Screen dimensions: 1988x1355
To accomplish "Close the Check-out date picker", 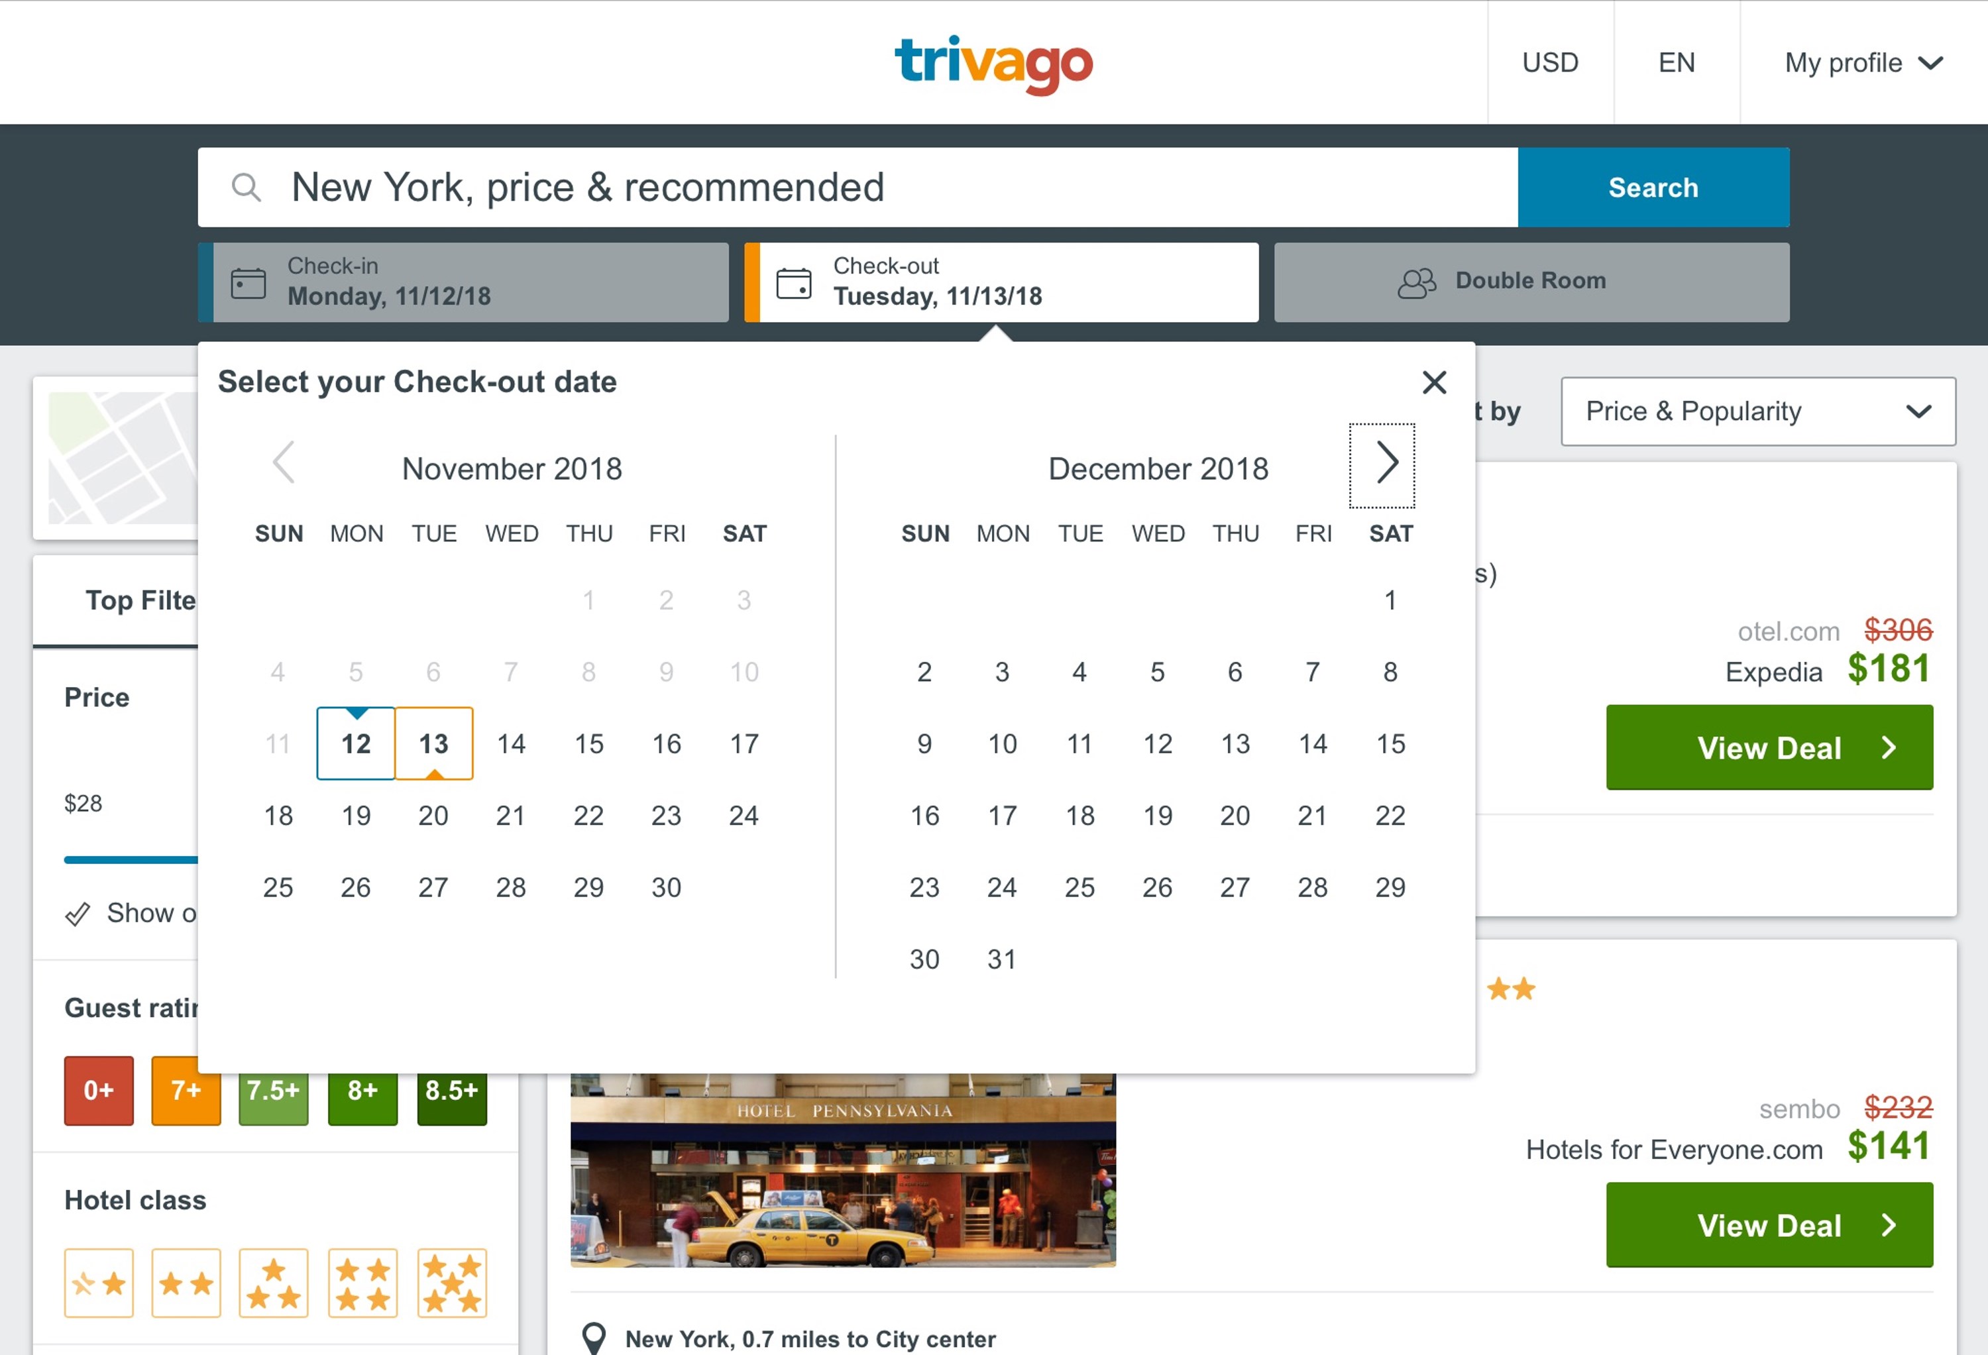I will pos(1434,382).
